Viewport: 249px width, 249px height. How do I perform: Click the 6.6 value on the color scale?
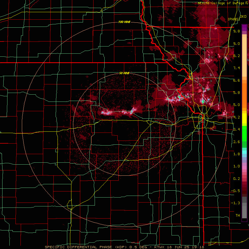pyautogui.click(x=237, y=80)
